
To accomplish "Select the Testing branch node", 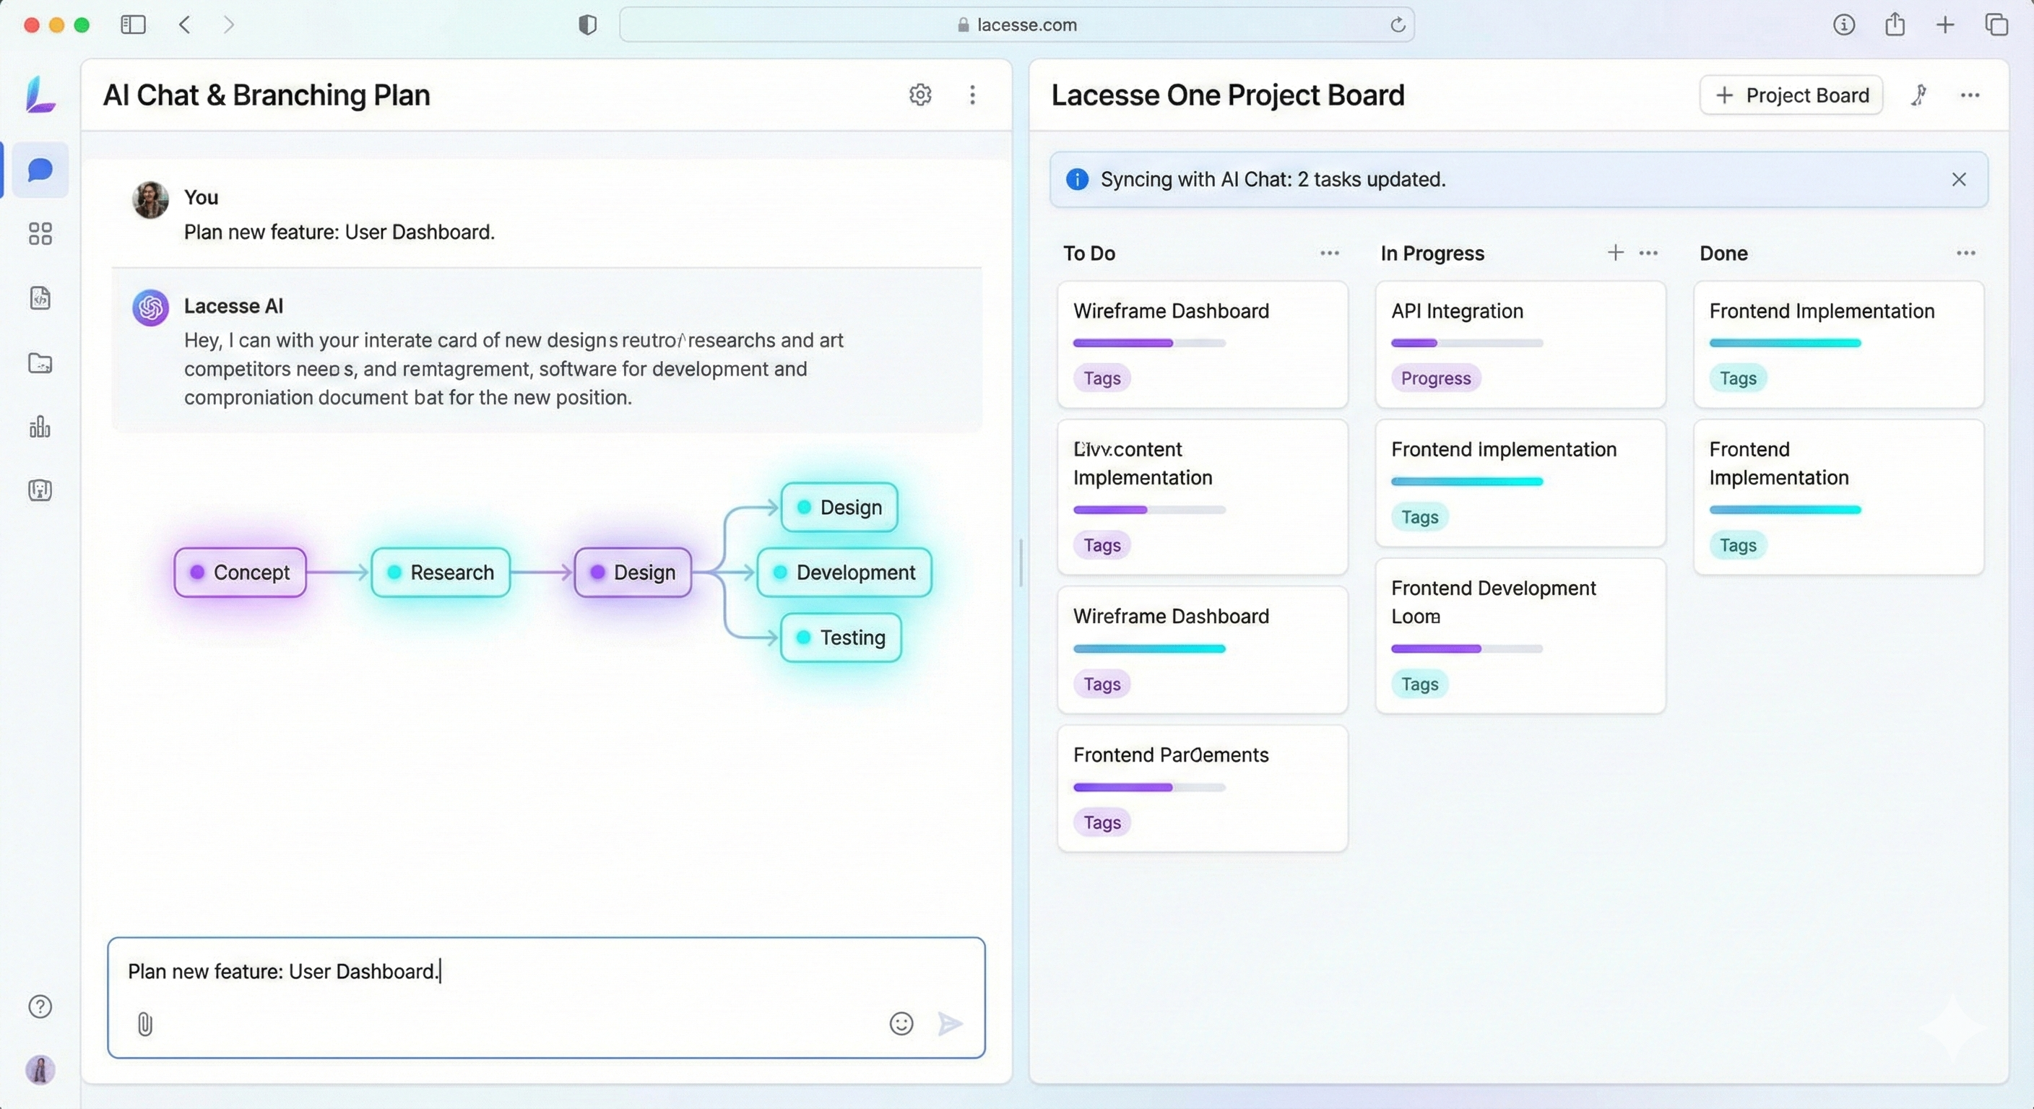I will click(840, 637).
